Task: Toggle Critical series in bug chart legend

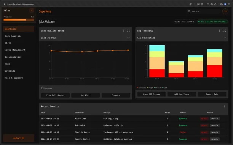Action: 142,88
